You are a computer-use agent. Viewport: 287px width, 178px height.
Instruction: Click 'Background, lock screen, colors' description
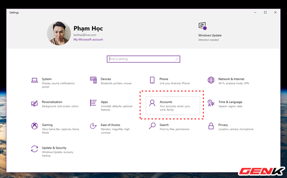[60, 106]
